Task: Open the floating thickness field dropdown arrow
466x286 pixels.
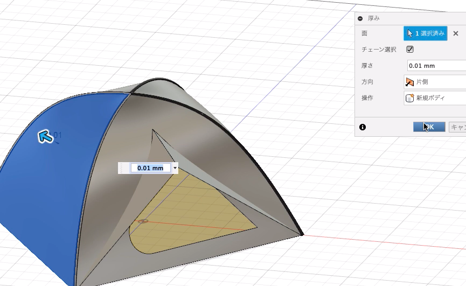Action: [175, 168]
